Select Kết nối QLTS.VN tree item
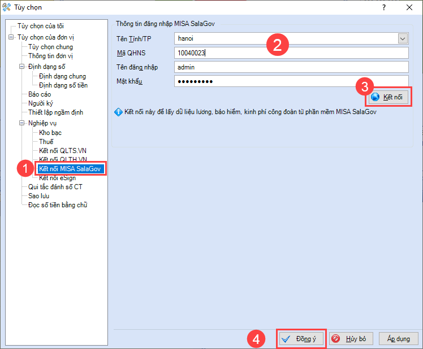 click(x=63, y=151)
